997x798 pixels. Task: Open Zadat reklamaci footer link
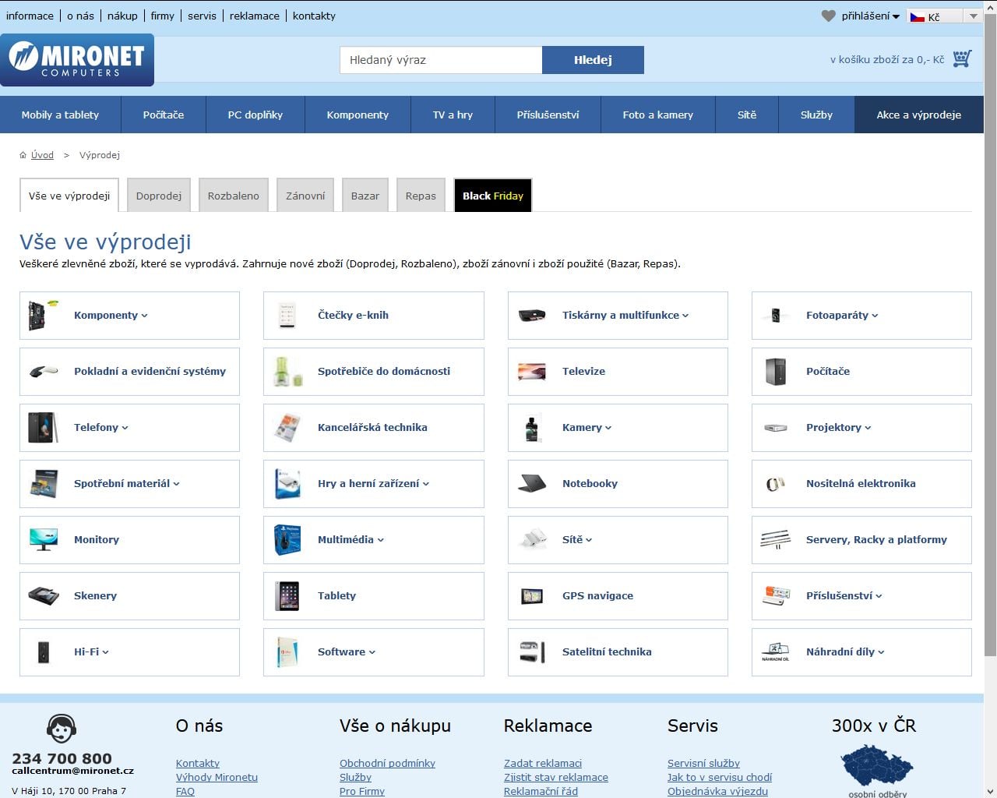[x=543, y=764]
